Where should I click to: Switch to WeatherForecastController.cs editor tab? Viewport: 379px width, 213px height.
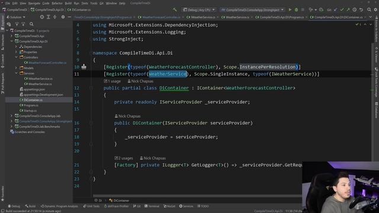159,17
